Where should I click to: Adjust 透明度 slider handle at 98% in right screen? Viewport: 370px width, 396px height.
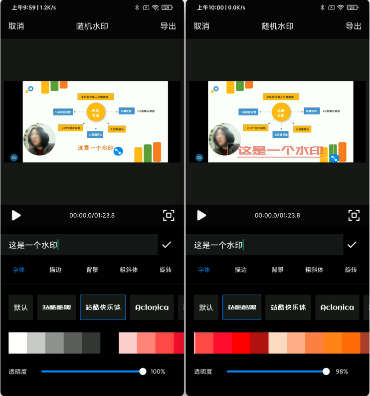[326, 372]
